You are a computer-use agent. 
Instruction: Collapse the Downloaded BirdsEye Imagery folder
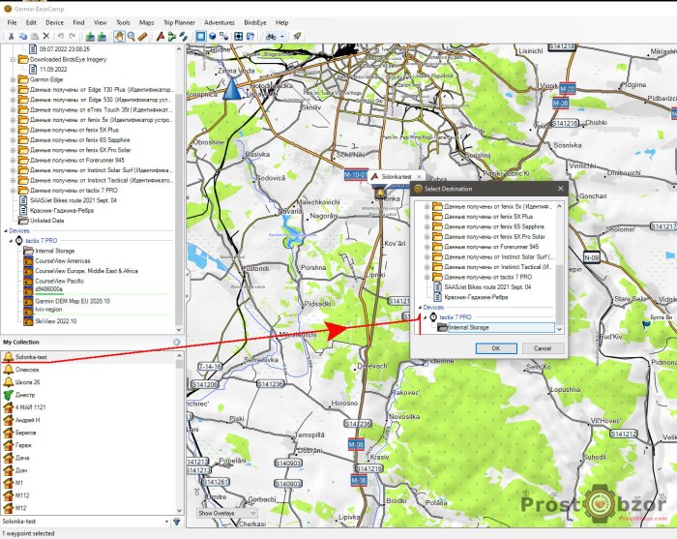13,60
